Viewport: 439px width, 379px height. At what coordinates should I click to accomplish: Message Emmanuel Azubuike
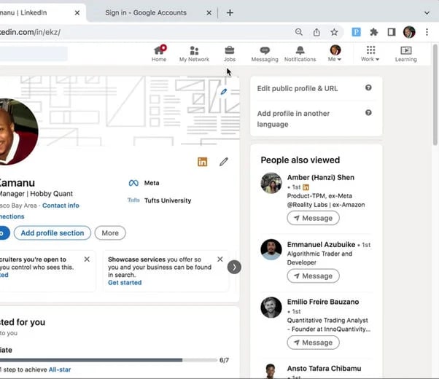click(314, 276)
